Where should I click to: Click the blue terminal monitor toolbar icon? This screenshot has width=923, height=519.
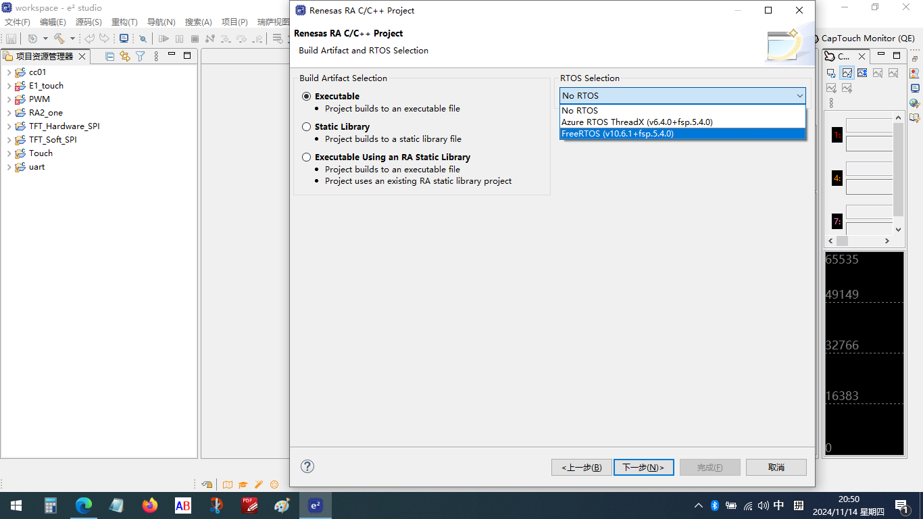coord(124,39)
